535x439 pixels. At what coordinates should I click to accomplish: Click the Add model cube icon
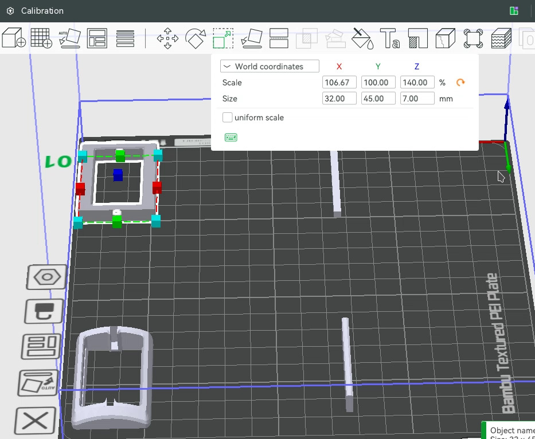[14, 38]
